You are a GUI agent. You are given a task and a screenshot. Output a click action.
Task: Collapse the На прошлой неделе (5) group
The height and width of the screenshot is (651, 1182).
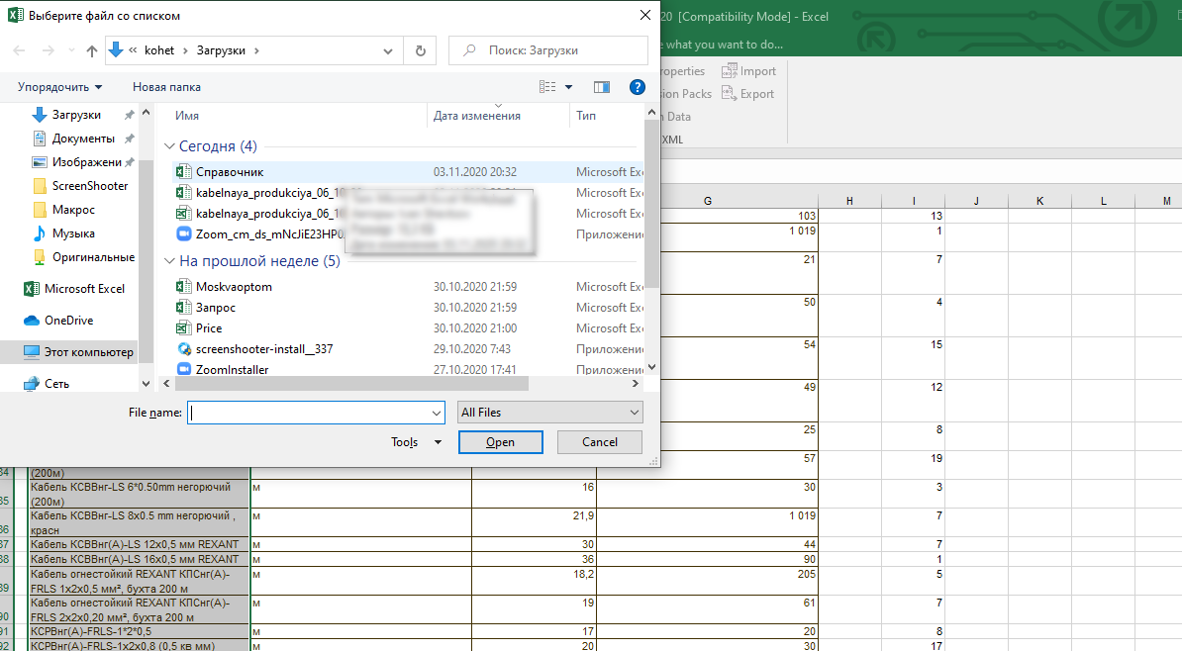coord(169,261)
